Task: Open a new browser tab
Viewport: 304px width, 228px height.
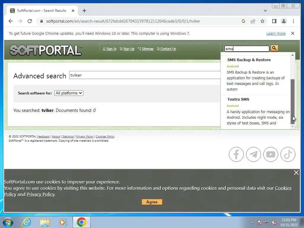Action: tap(84, 11)
